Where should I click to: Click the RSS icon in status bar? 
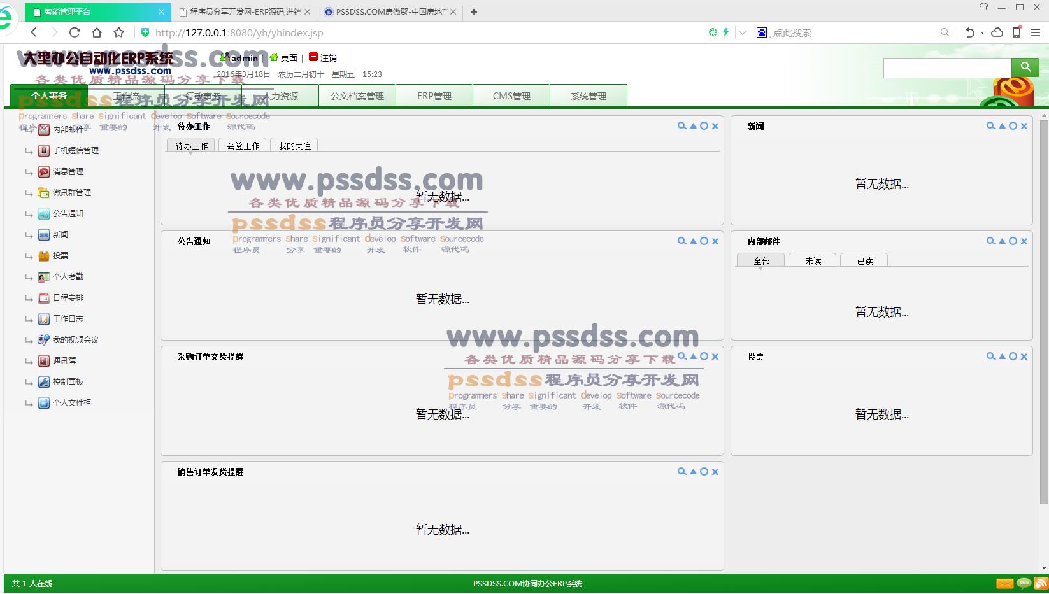1041,583
